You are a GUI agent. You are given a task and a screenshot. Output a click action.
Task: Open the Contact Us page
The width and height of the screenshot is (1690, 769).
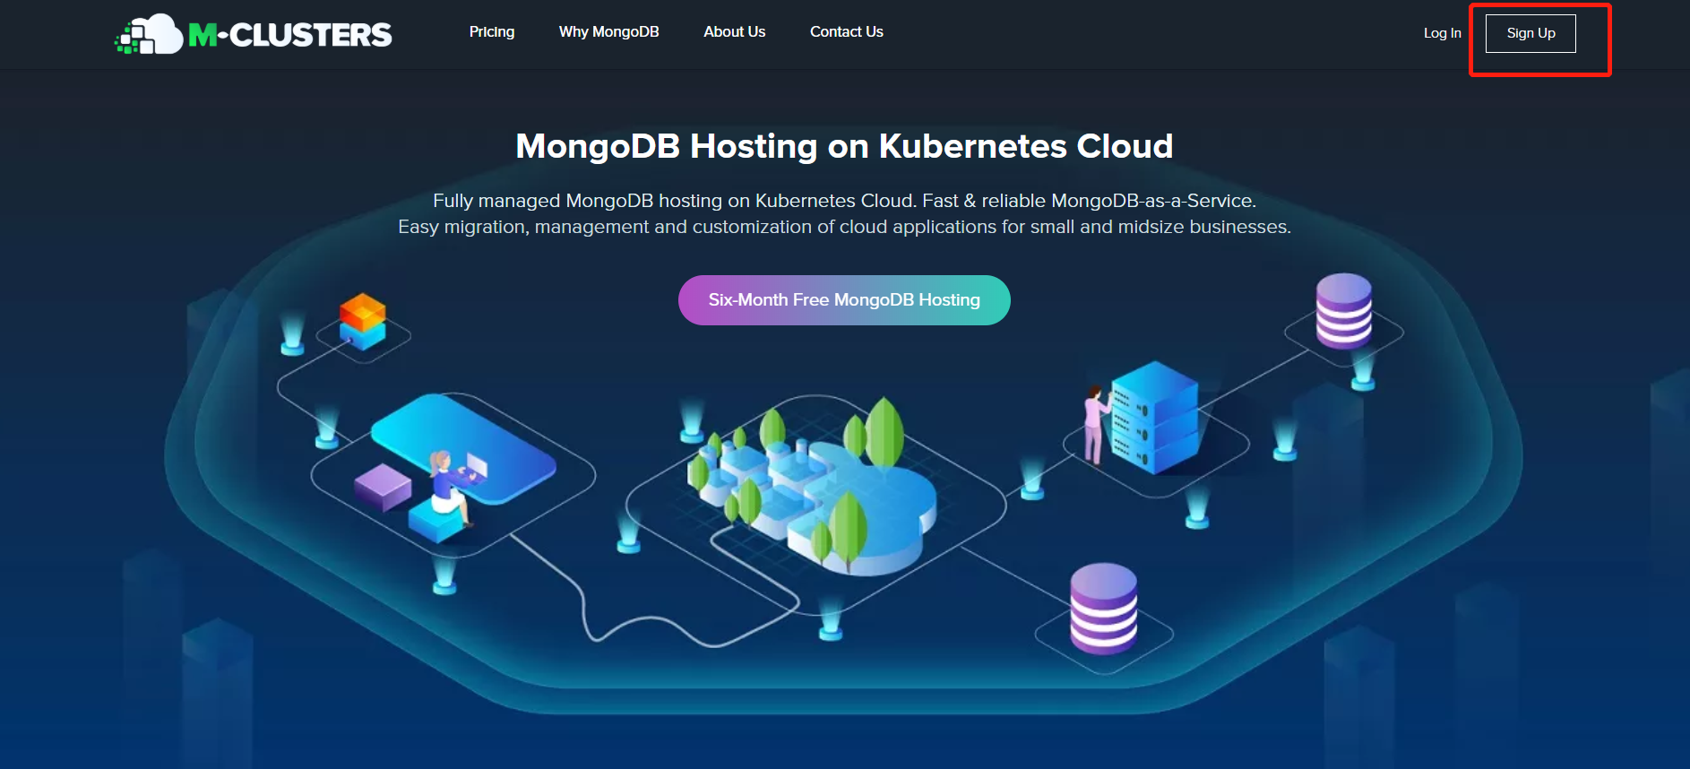pos(847,32)
